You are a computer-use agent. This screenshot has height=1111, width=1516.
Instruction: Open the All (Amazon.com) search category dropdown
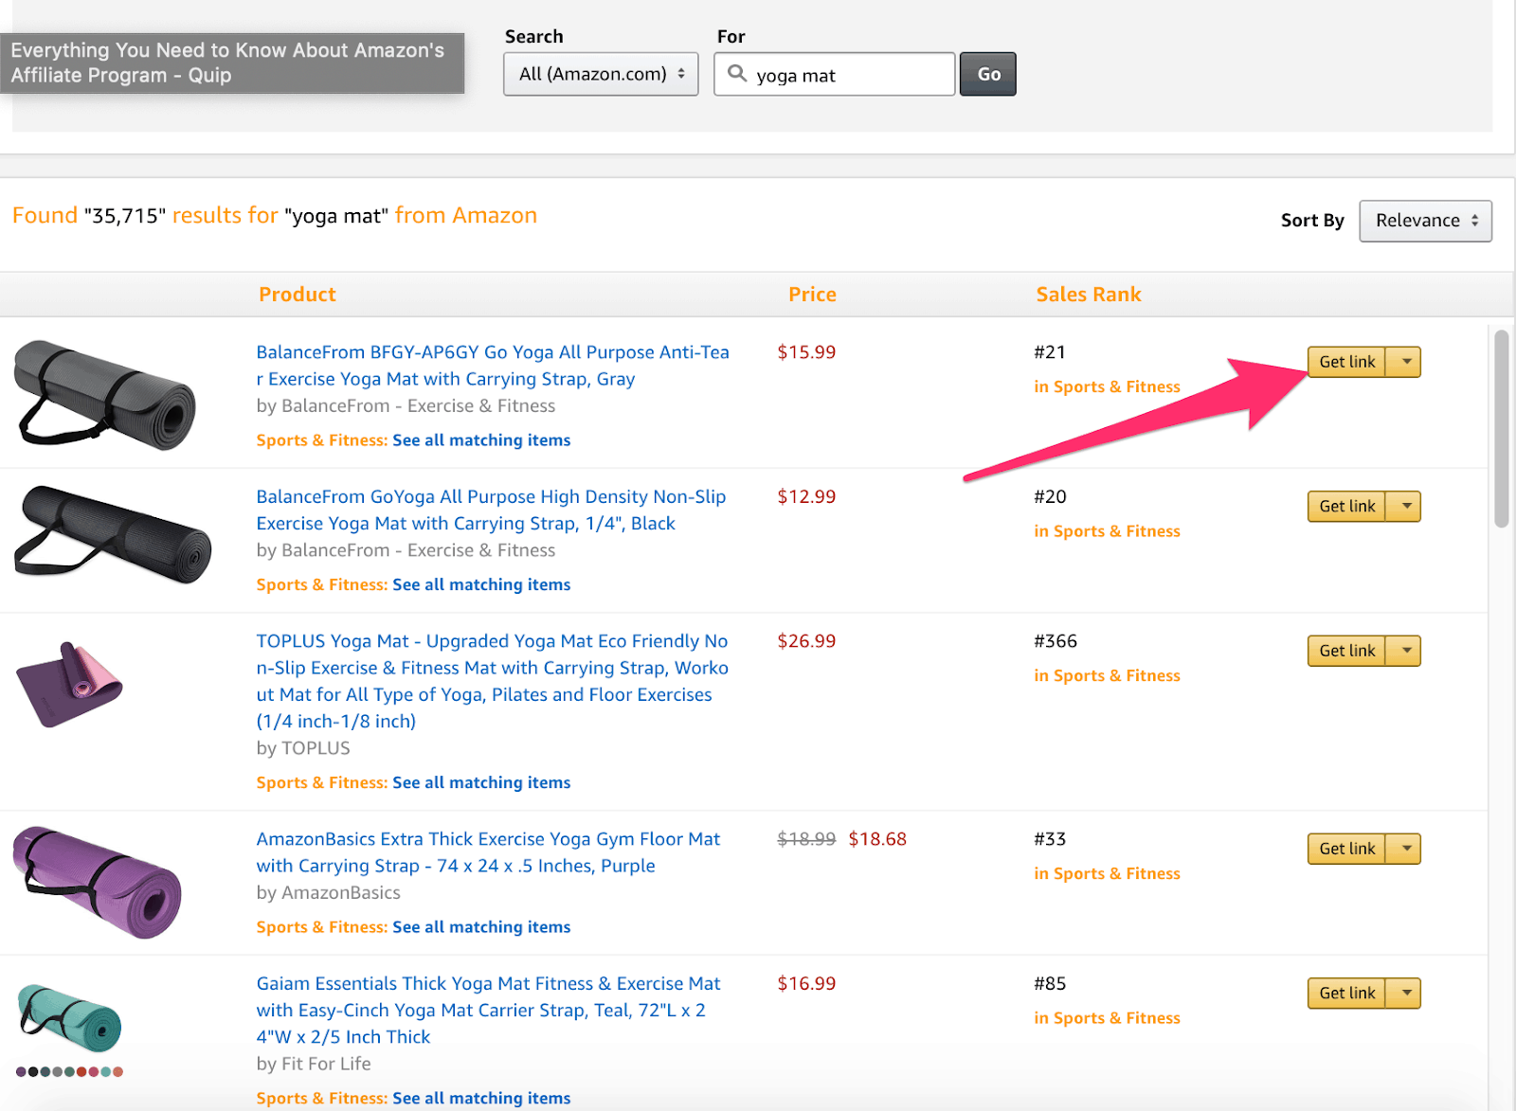(601, 74)
